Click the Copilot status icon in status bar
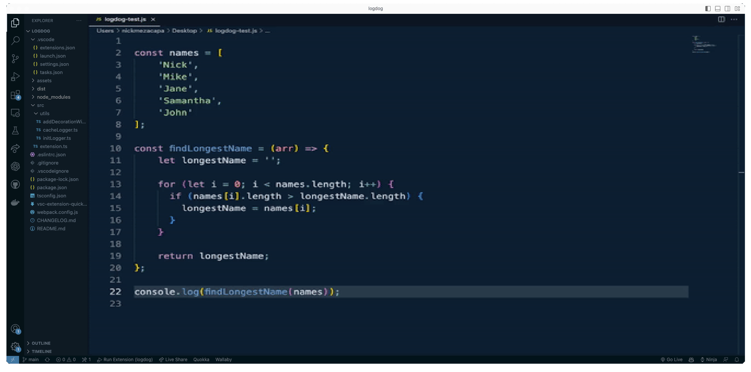The height and width of the screenshot is (372, 751). (x=691, y=360)
